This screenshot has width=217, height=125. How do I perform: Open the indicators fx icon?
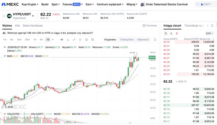68,40
